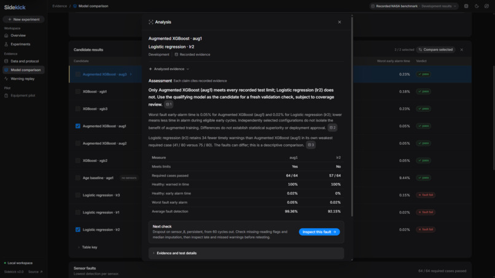Select the Data and protocol database icon
This screenshot has width=495, height=278.
point(6,61)
